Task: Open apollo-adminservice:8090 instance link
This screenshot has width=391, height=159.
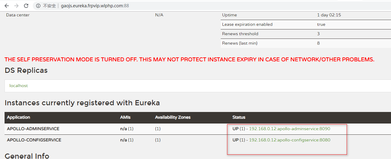Action: click(x=289, y=129)
